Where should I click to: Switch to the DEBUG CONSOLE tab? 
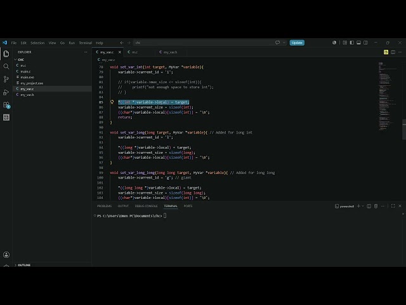point(146,206)
